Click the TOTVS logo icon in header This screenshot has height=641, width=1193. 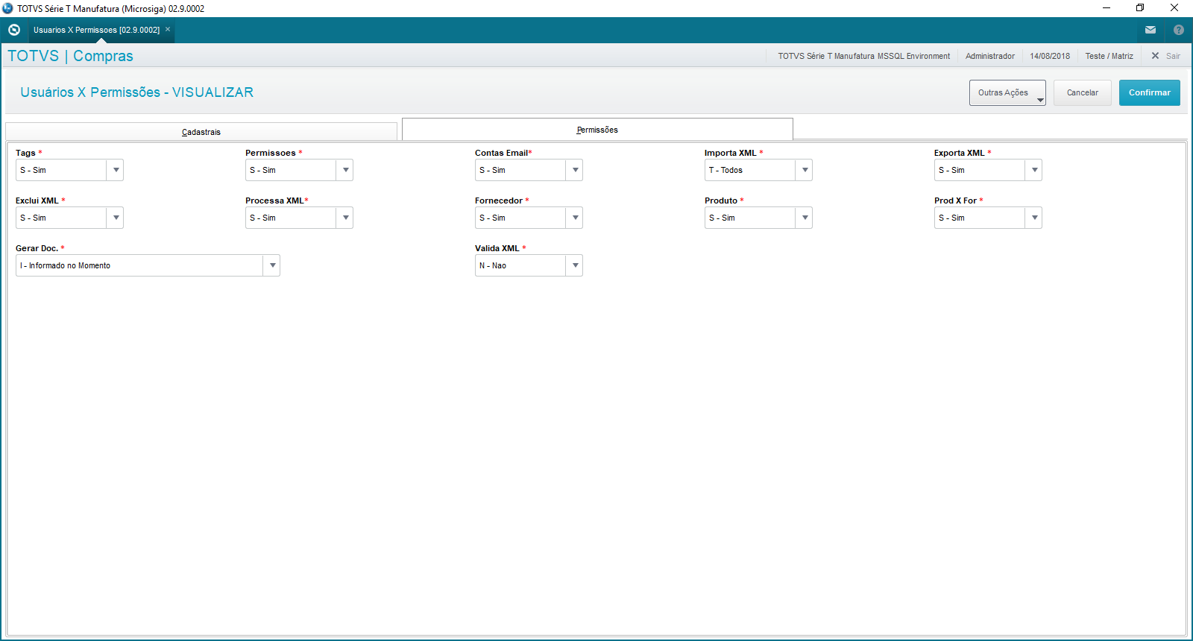[x=14, y=30]
